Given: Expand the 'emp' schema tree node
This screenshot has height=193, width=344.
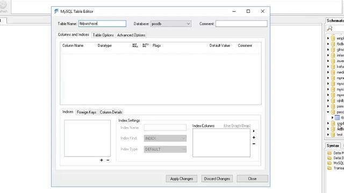Looking at the screenshot, I should point(328,38).
